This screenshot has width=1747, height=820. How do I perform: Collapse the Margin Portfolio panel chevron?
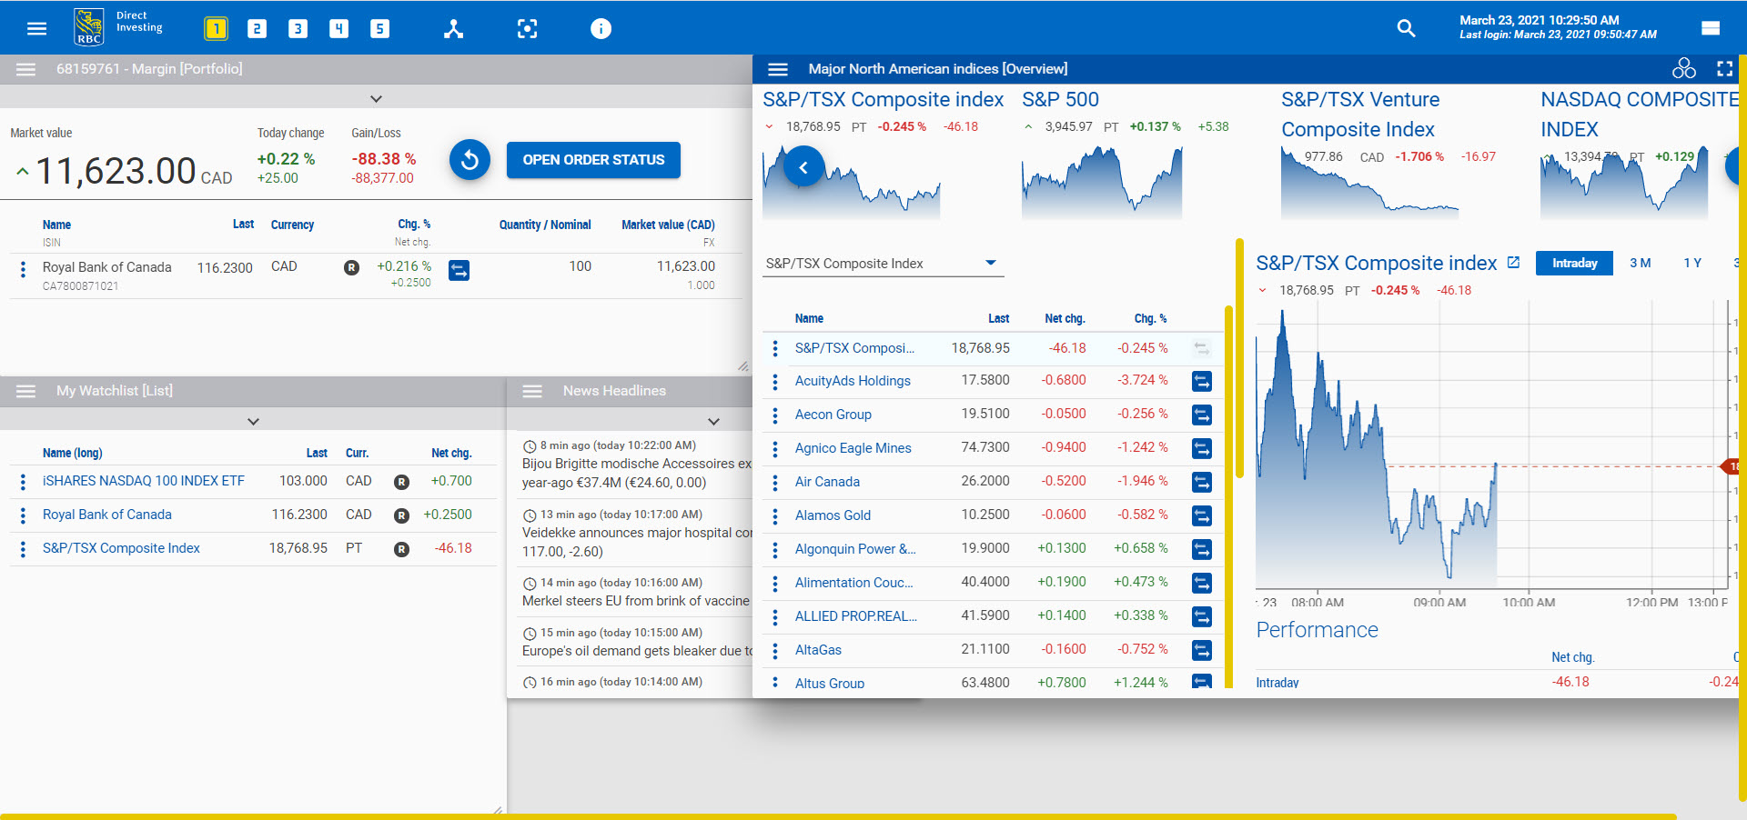[x=376, y=98]
